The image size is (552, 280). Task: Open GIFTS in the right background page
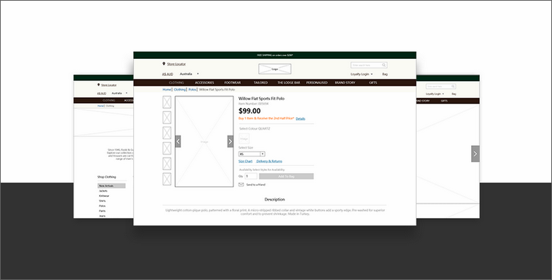coord(445,101)
